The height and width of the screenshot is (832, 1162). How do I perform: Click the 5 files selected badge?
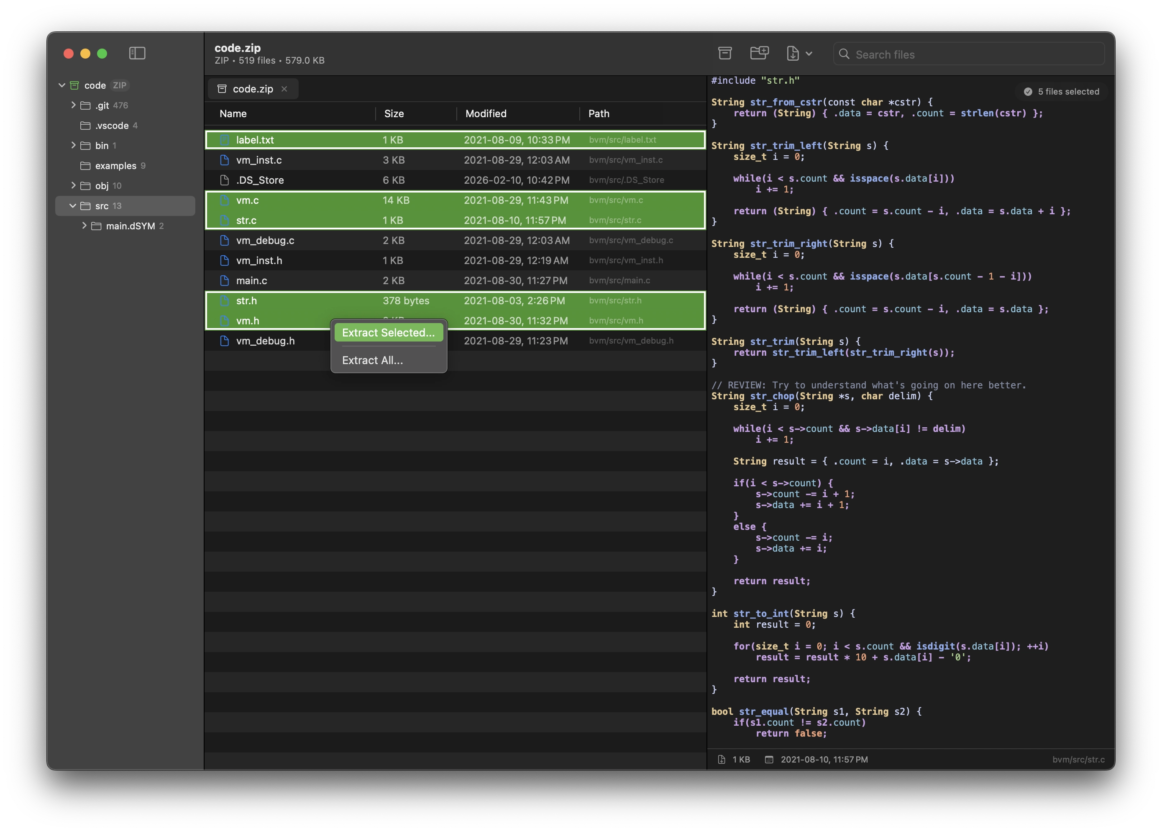(x=1061, y=92)
